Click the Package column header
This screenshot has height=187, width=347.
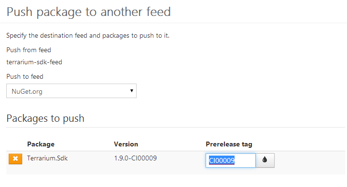[41, 144]
